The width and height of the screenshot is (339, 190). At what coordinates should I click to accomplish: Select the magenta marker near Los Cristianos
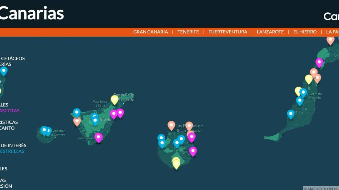(x=99, y=137)
